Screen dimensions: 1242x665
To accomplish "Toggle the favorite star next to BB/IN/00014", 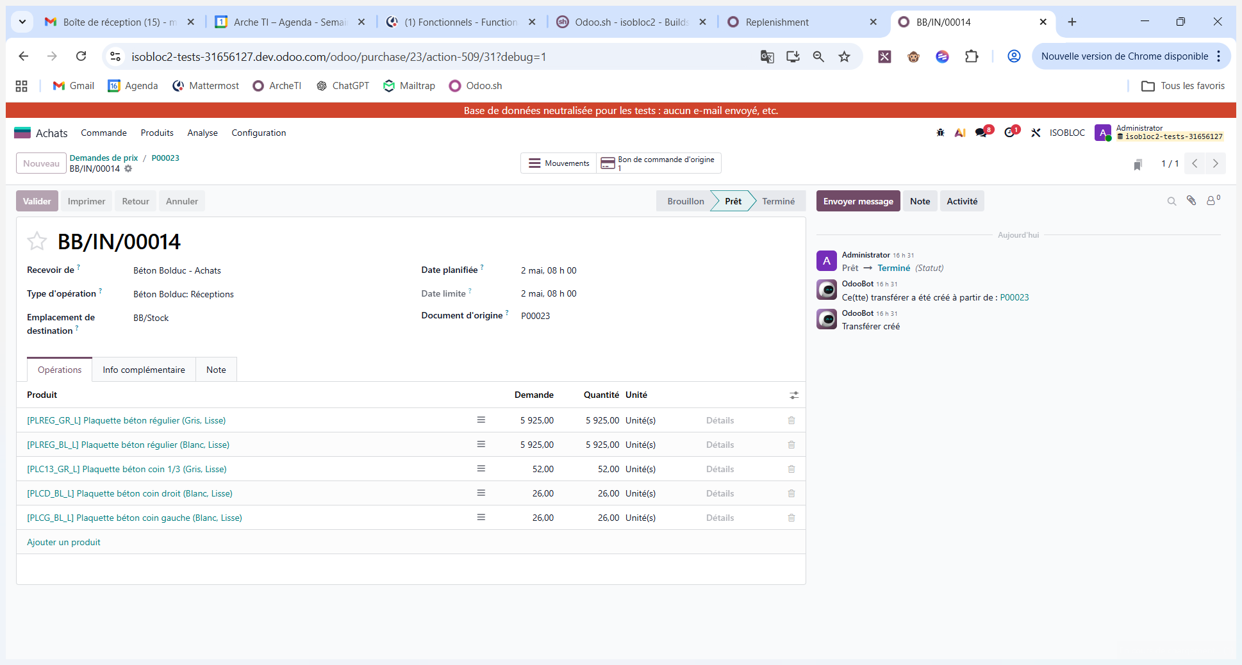I will [x=37, y=242].
